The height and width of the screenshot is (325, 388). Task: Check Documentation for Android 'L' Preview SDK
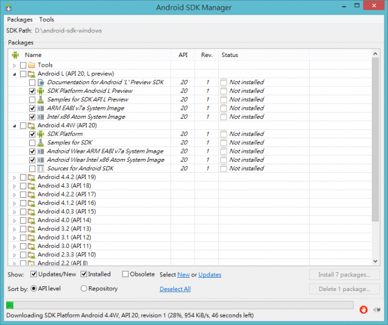pyautogui.click(x=32, y=82)
